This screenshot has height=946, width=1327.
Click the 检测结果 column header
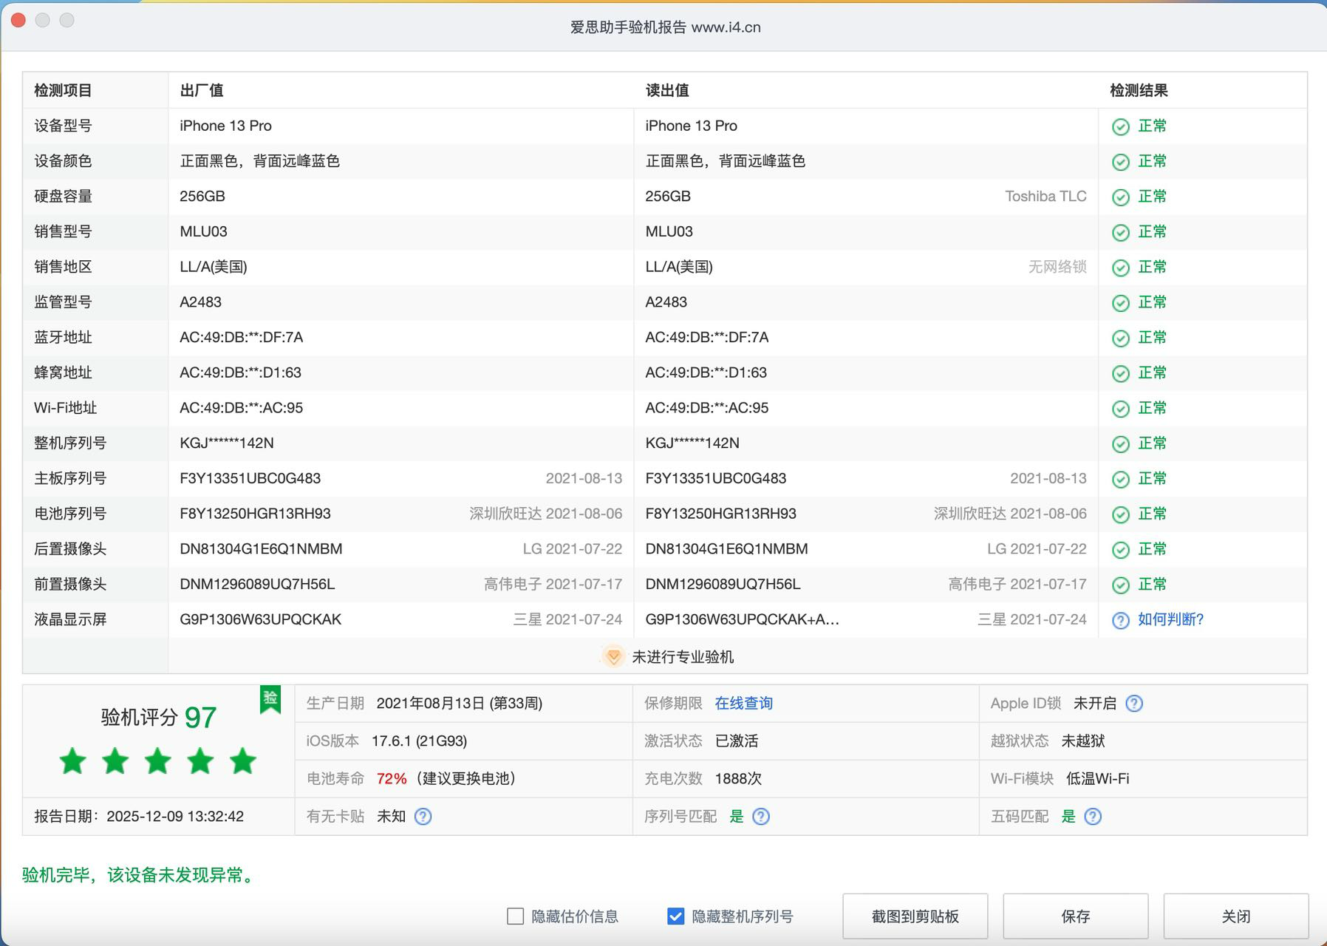click(1139, 90)
